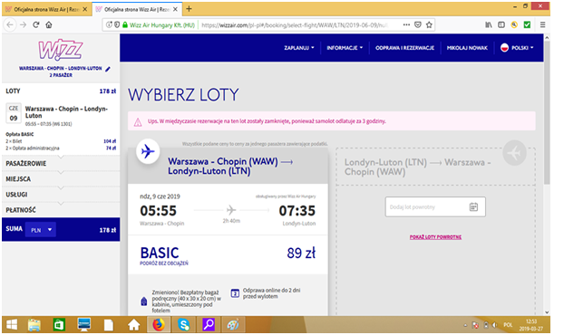Open ODPRAWA I REZERWACJE menu item
The height and width of the screenshot is (335, 564).
click(x=404, y=48)
